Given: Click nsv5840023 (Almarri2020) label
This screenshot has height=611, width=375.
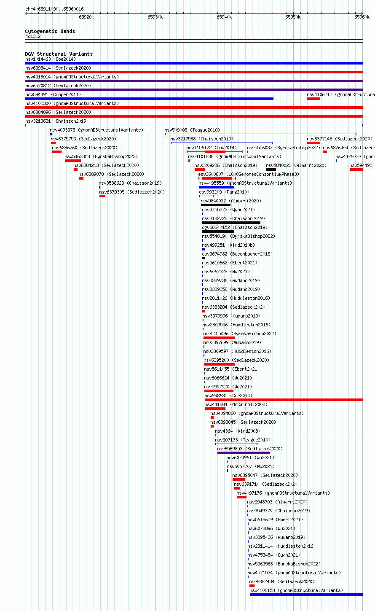Looking at the screenshot, I should [x=296, y=165].
